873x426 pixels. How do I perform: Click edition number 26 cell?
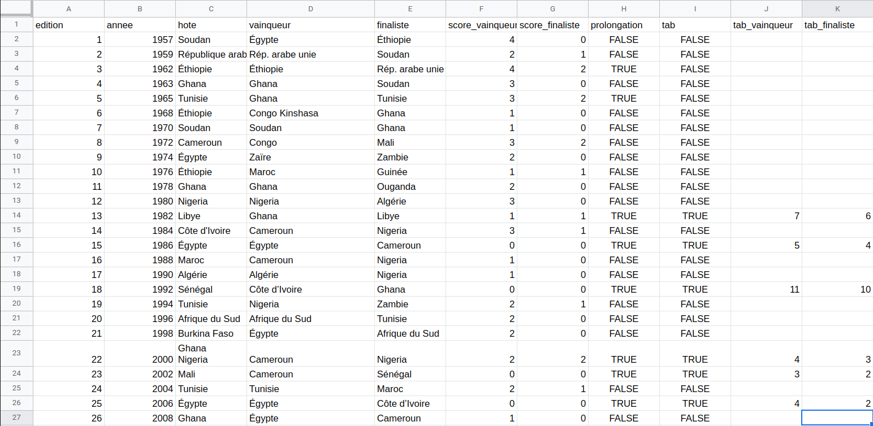(68, 418)
